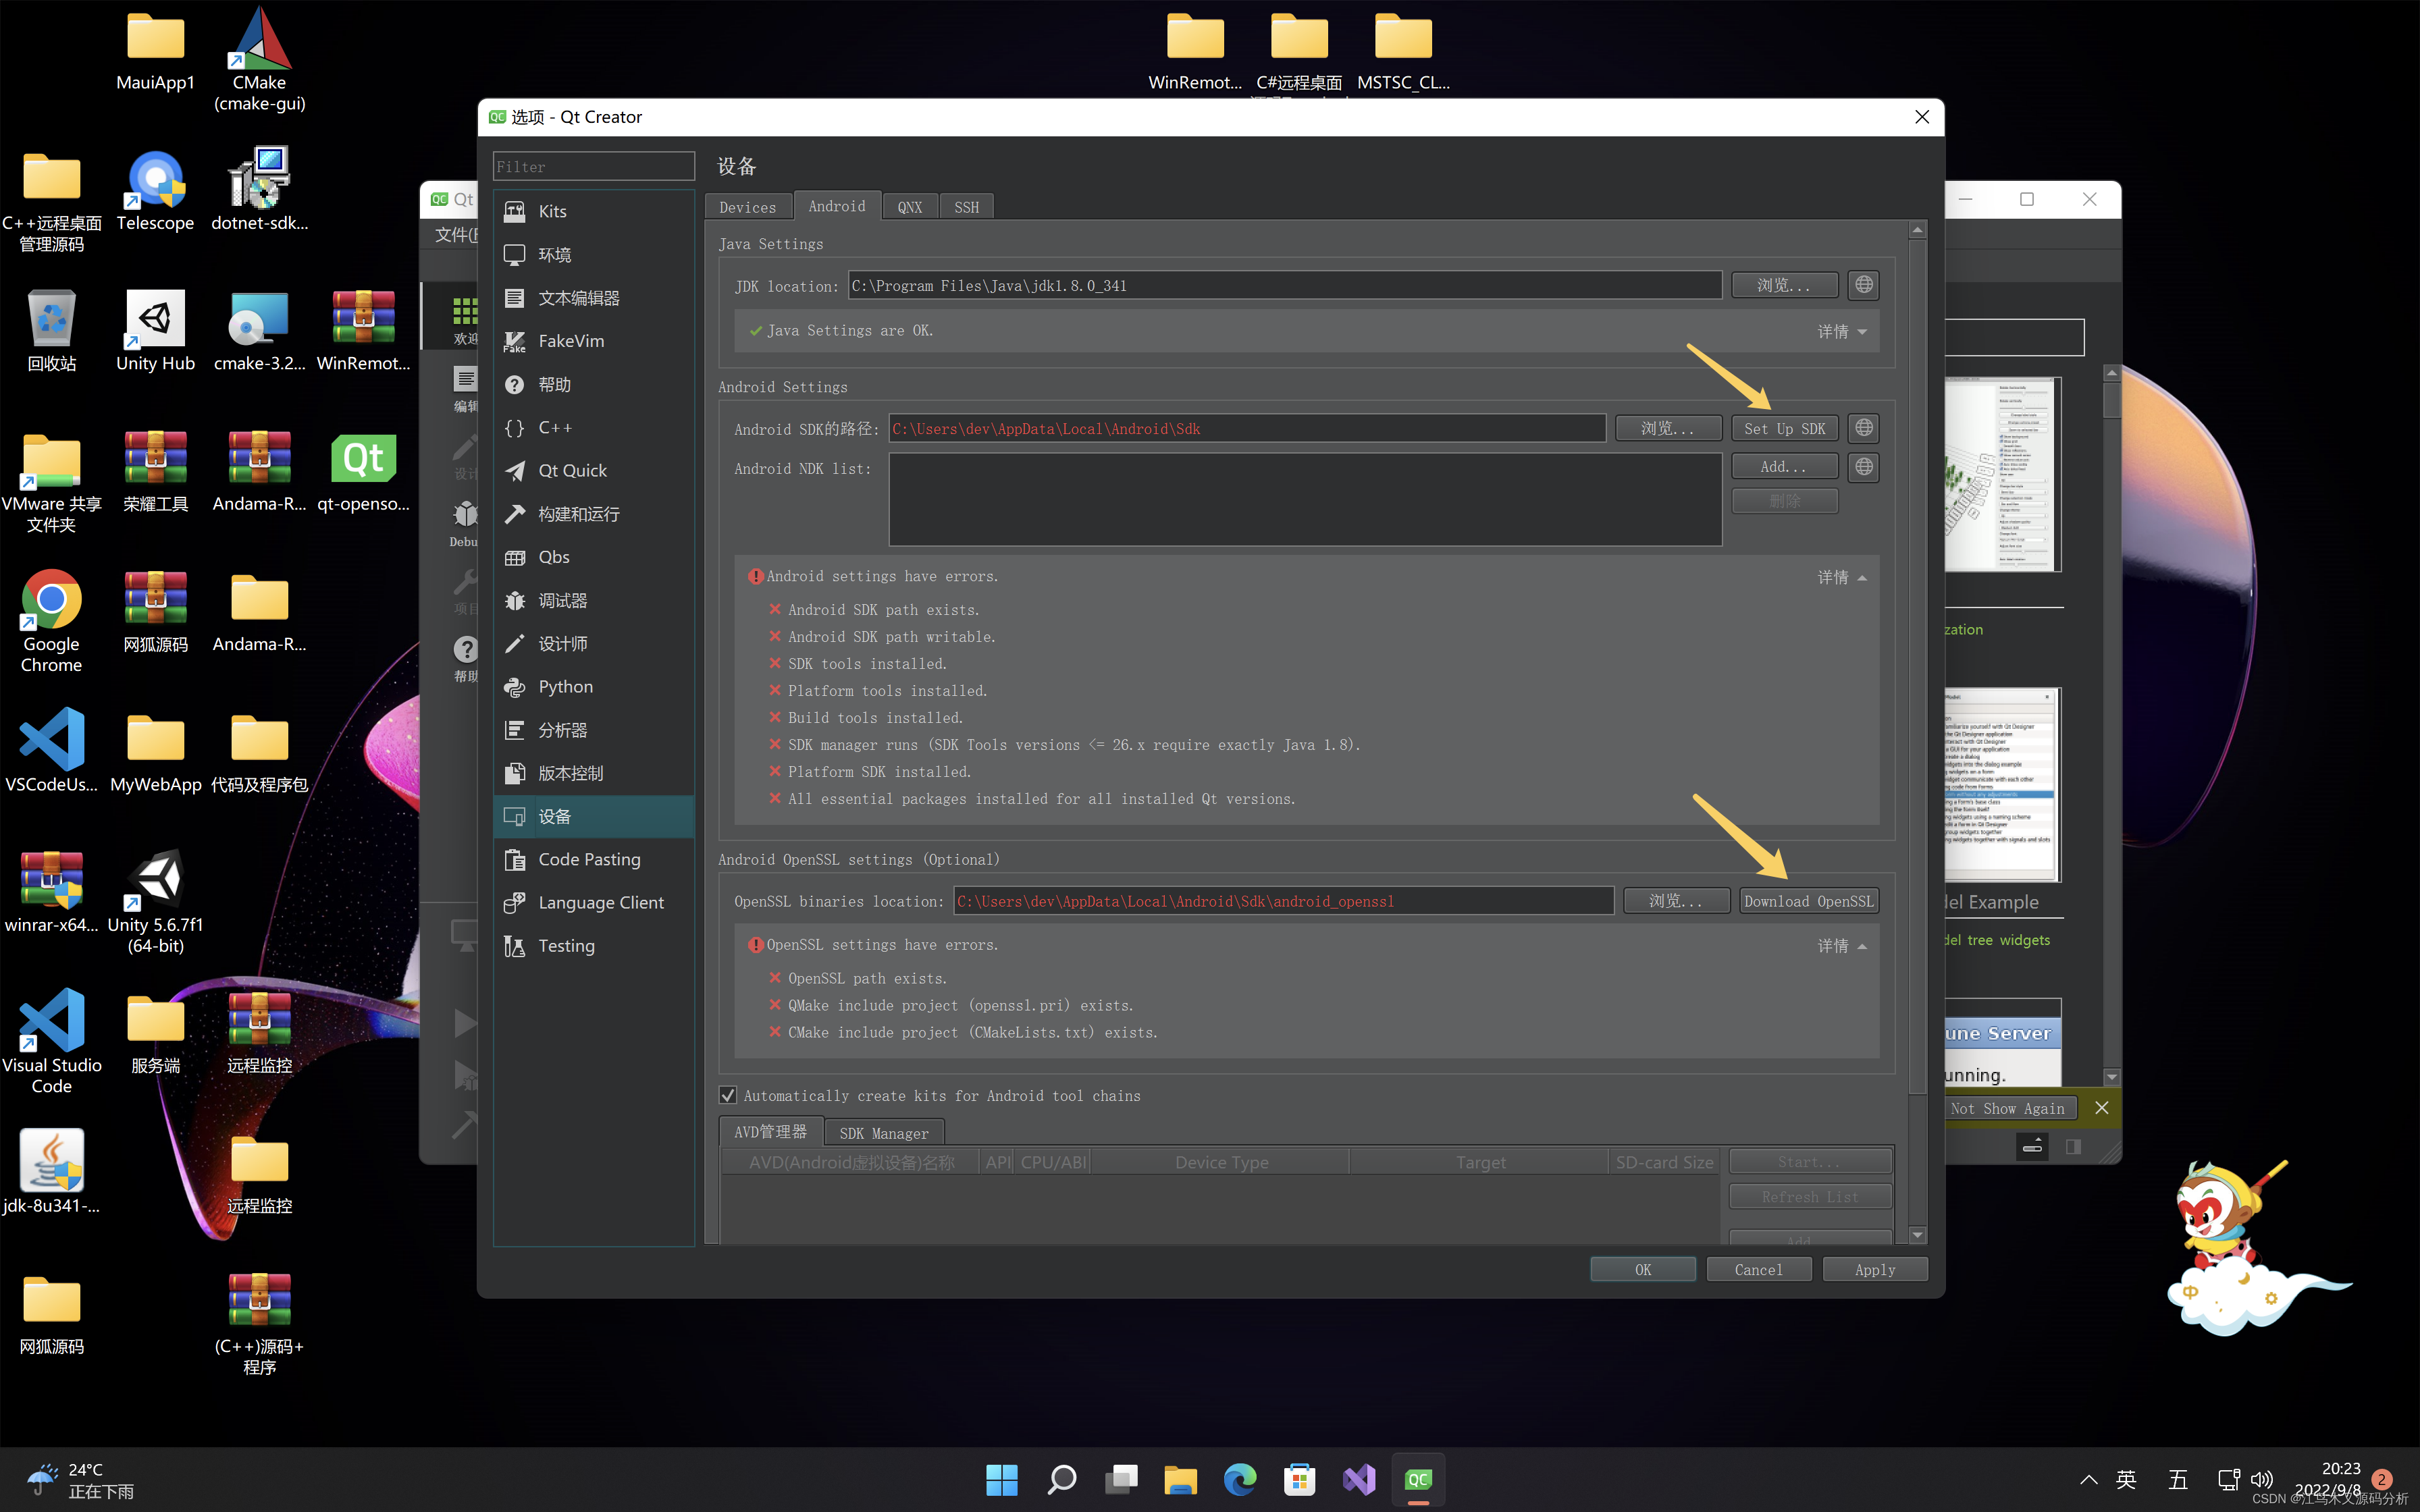This screenshot has width=2420, height=1512.
Task: Click the globe icon beside Set Up SDK
Action: click(x=1863, y=428)
